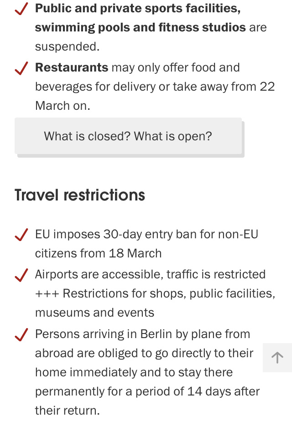Click the Travel restrictions heading
The image size is (292, 421).
[80, 195]
